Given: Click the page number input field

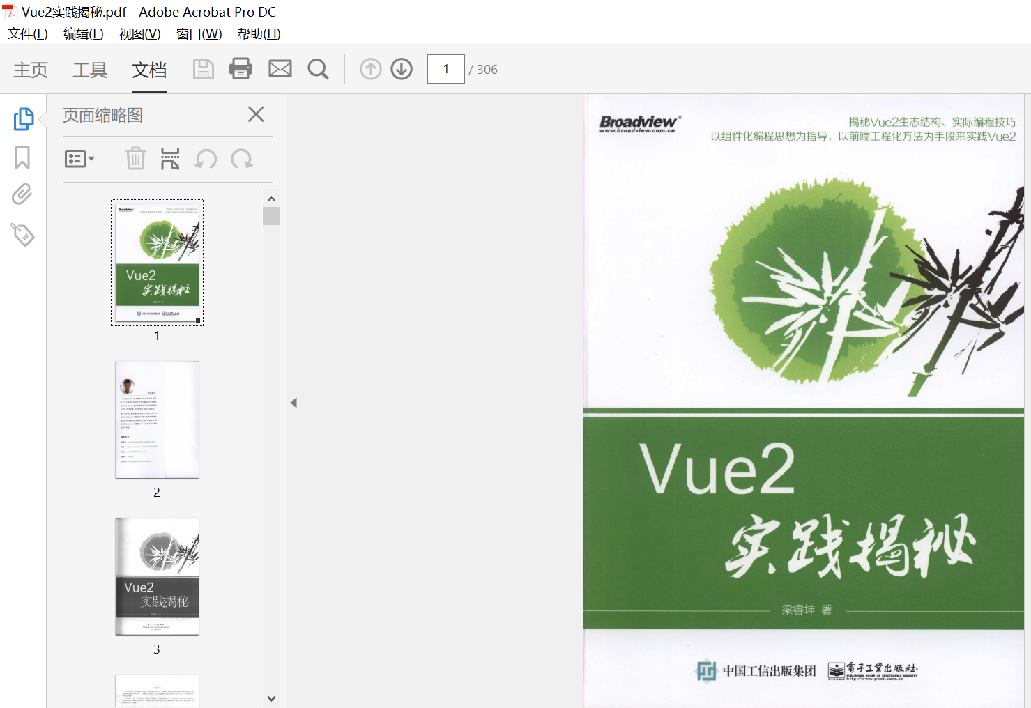Looking at the screenshot, I should [x=446, y=69].
